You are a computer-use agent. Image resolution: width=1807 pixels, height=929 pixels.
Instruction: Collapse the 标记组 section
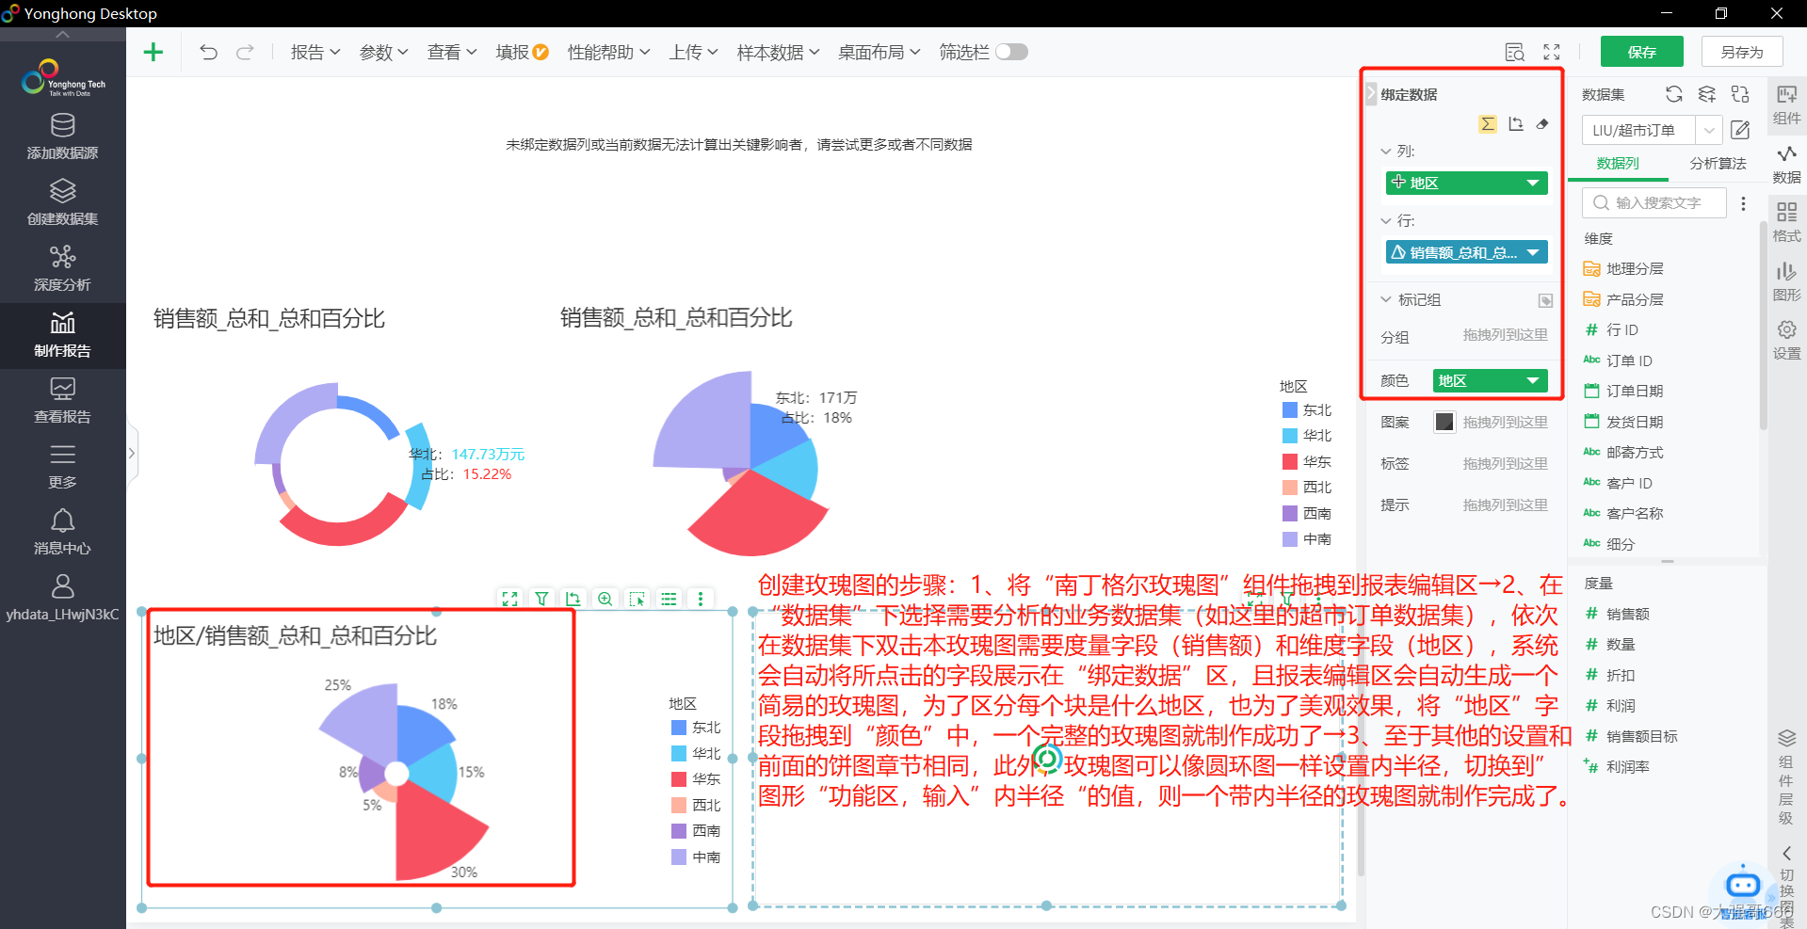click(1386, 299)
